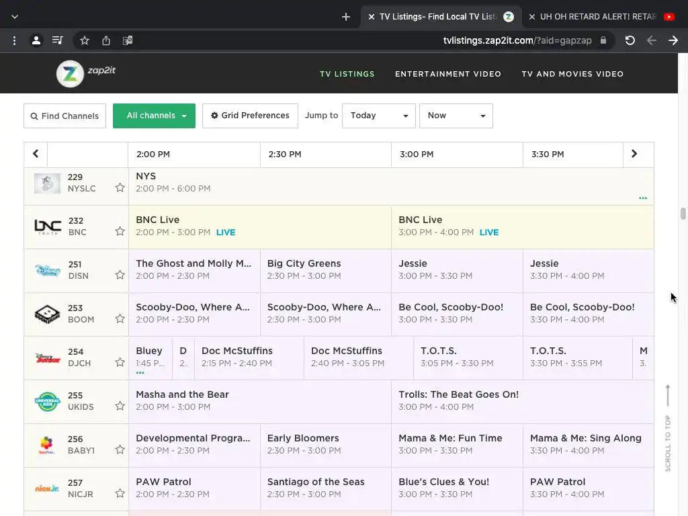Viewport: 688px width, 516px height.
Task: Open the TV LISTINGS nav item
Action: pyautogui.click(x=347, y=74)
